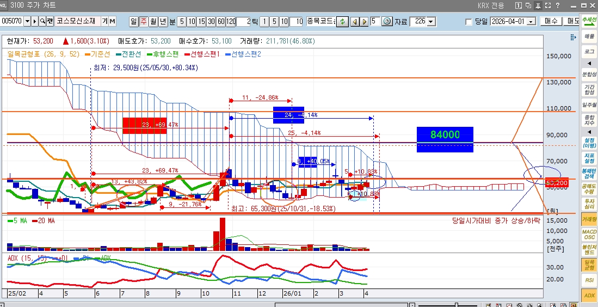The image size is (598, 307).
Task: Click the left arrow previous stock button
Action: coord(354,21)
